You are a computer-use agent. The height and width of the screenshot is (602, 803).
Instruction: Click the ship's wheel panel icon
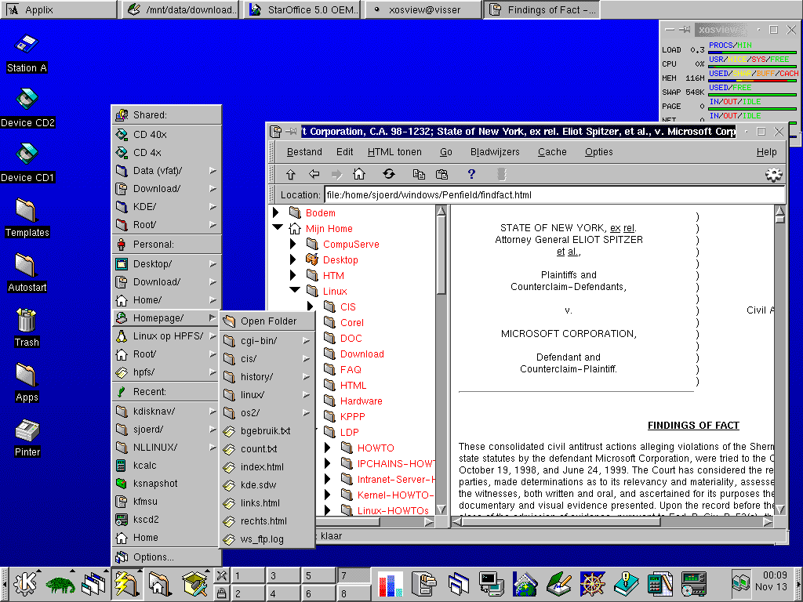click(x=592, y=584)
